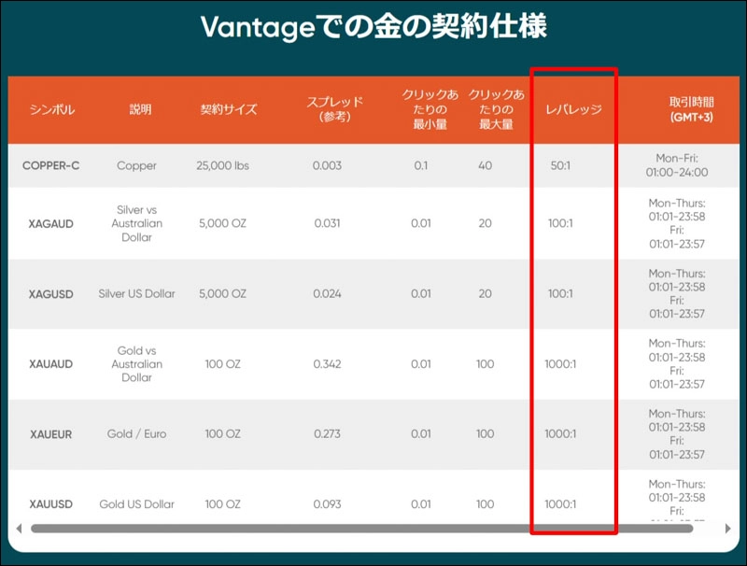This screenshot has height=566, width=747.
Task: Click the 50:1 leverage value for Copper
Action: point(560,166)
